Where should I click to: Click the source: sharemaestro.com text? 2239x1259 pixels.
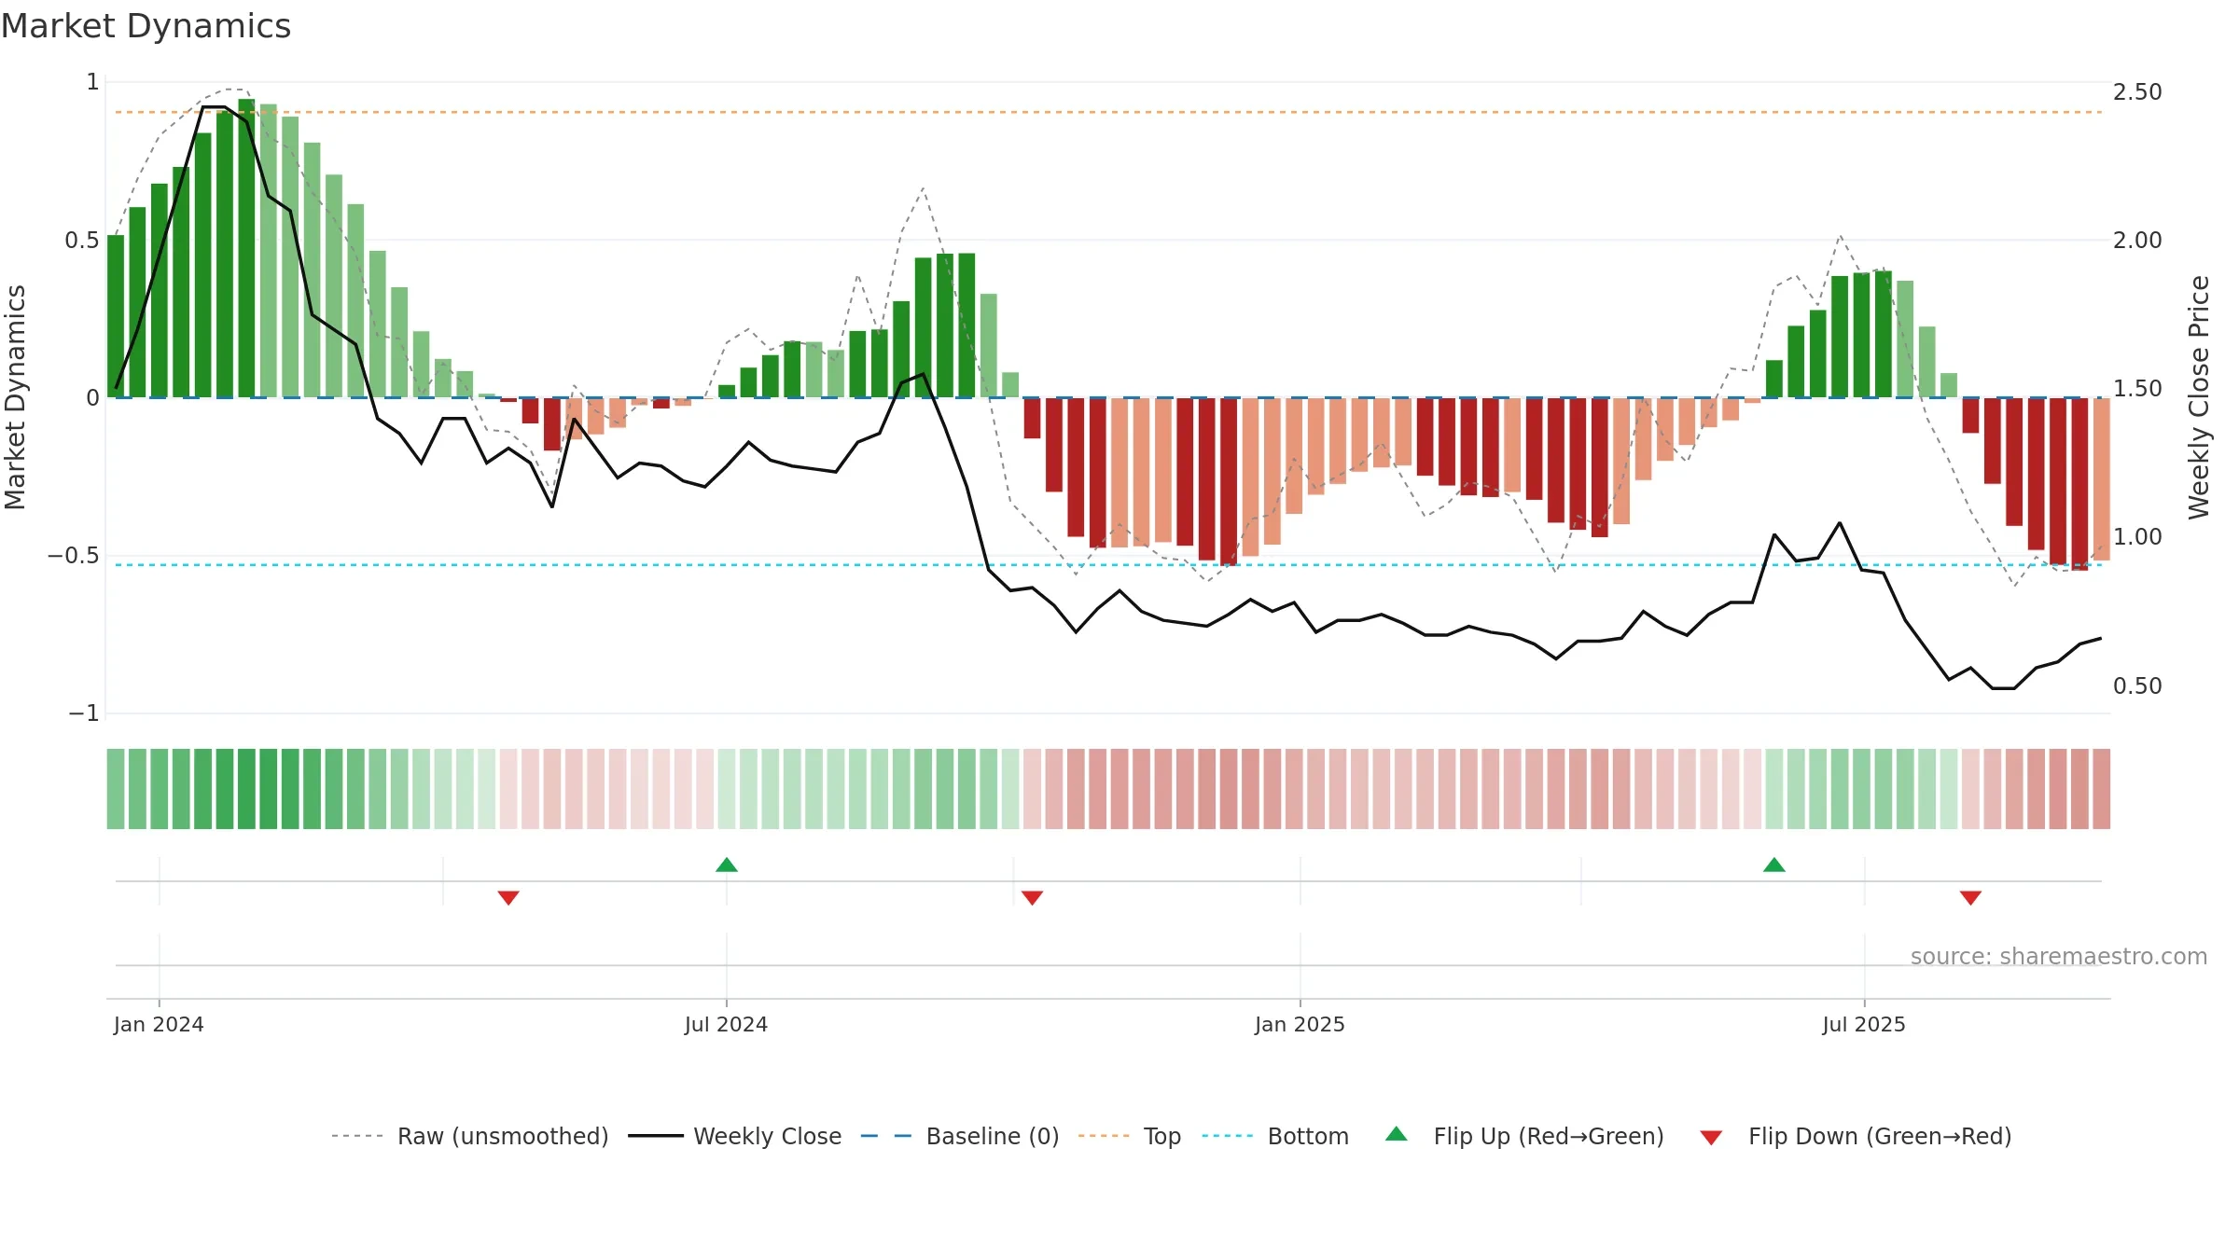(2059, 956)
